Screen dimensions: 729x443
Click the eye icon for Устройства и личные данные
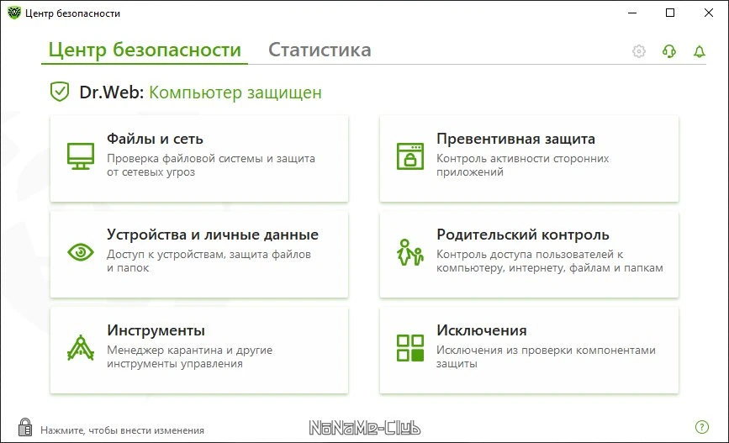(81, 252)
